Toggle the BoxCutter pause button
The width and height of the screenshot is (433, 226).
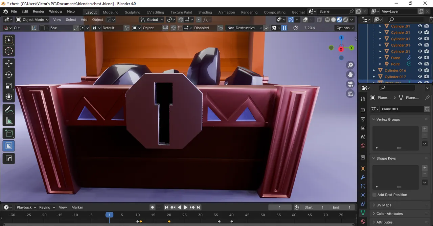[x=284, y=28]
